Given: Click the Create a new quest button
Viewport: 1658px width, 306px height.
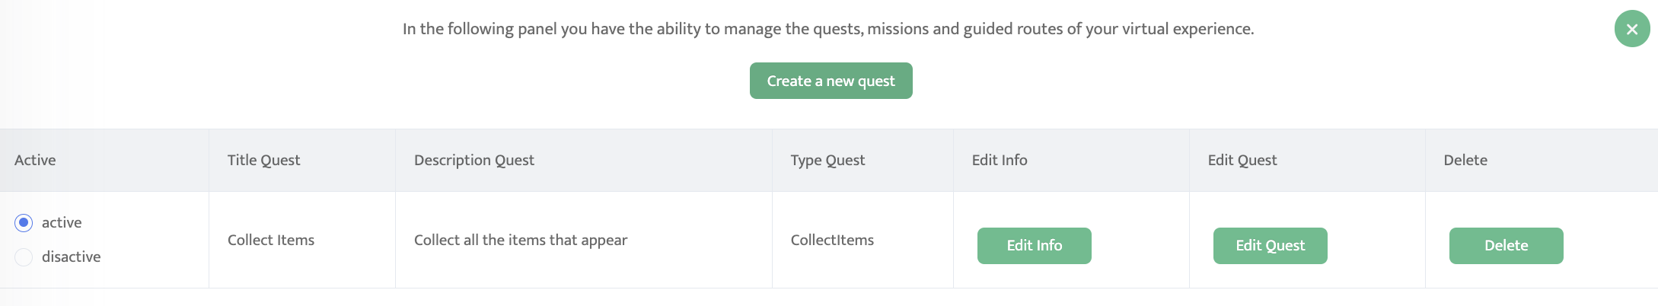Looking at the screenshot, I should [831, 81].
